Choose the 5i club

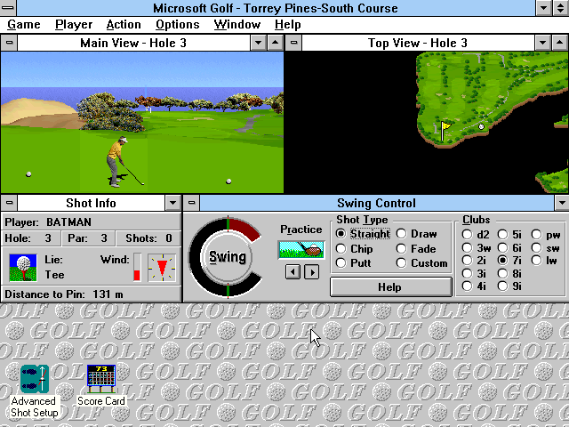click(x=509, y=235)
